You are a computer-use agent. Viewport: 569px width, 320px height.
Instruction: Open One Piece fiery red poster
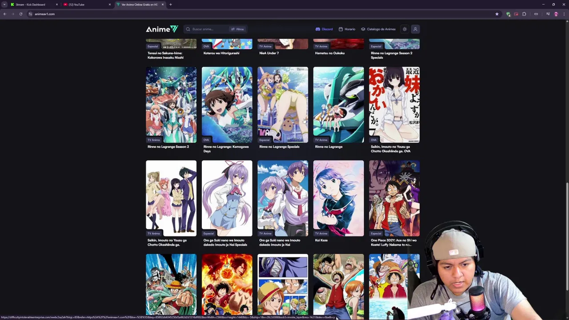pyautogui.click(x=227, y=285)
